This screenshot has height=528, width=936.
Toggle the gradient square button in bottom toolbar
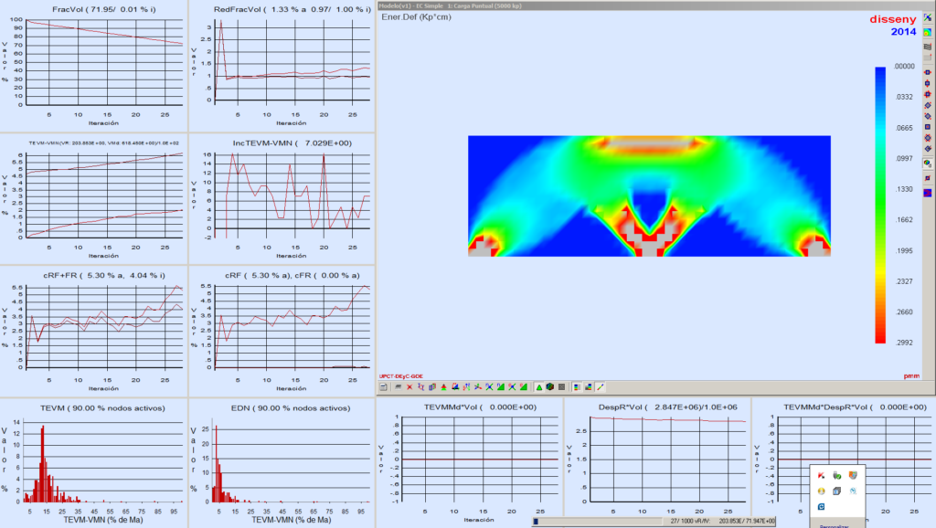tap(588, 386)
